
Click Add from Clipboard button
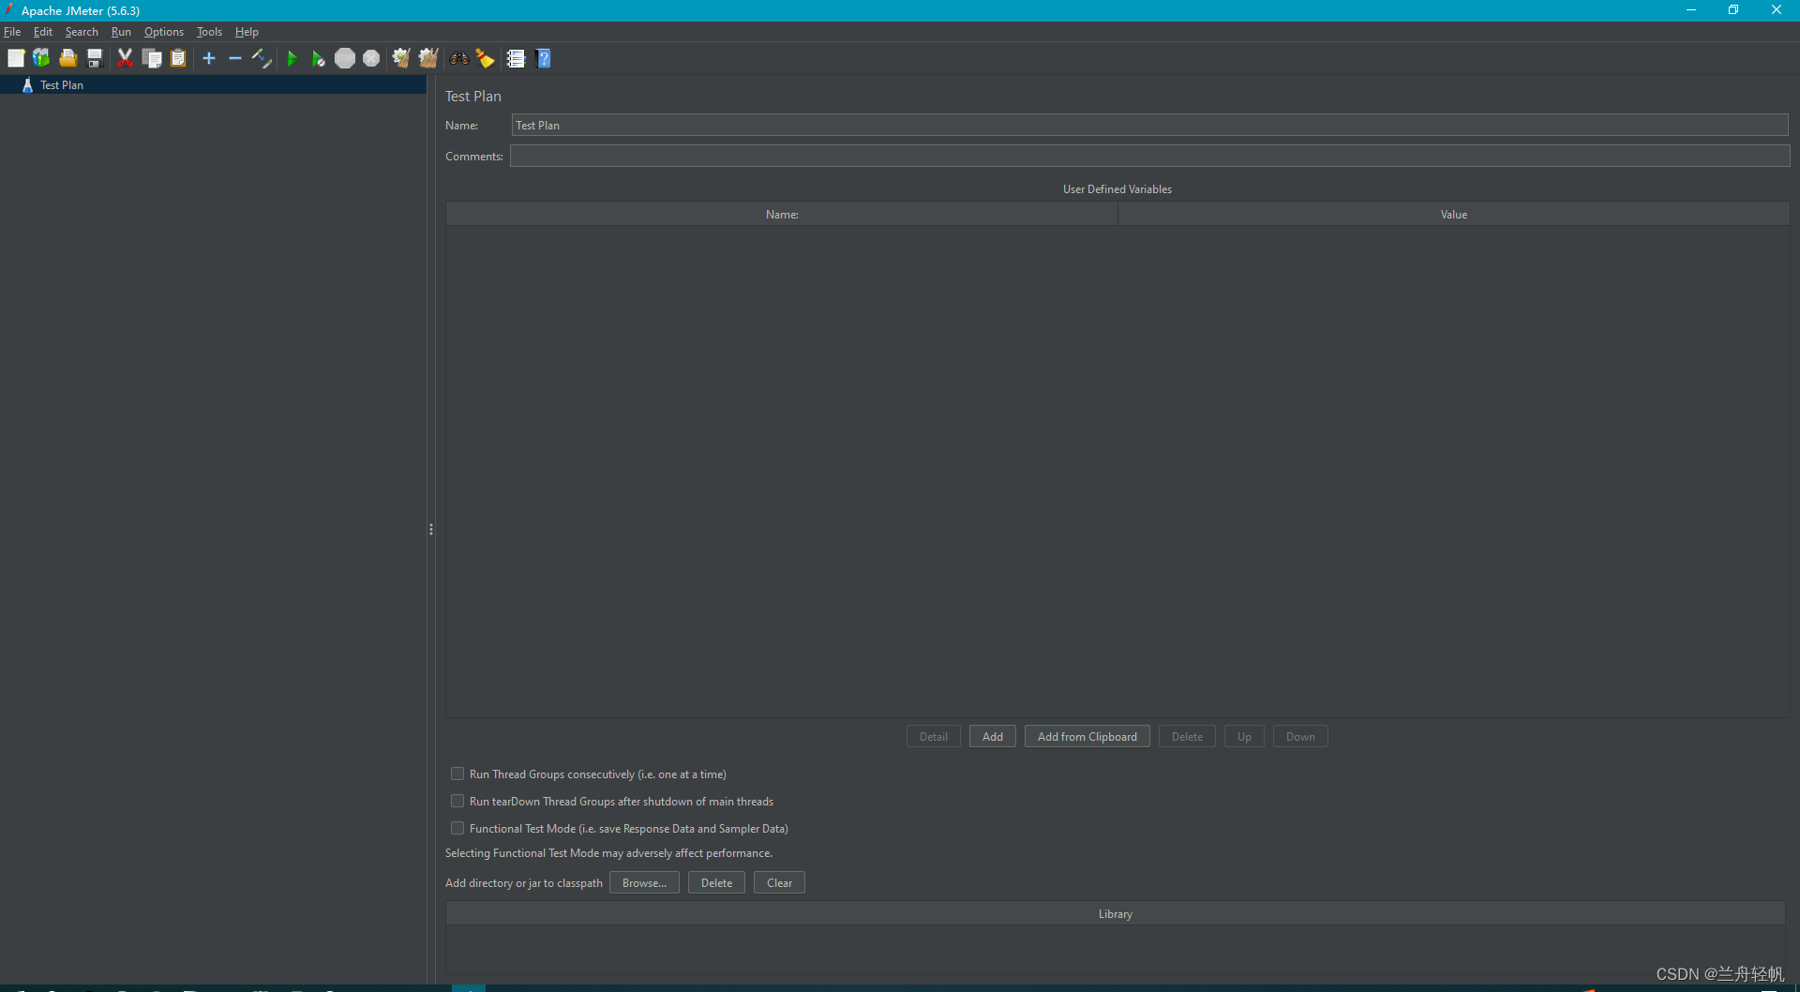pyautogui.click(x=1087, y=736)
